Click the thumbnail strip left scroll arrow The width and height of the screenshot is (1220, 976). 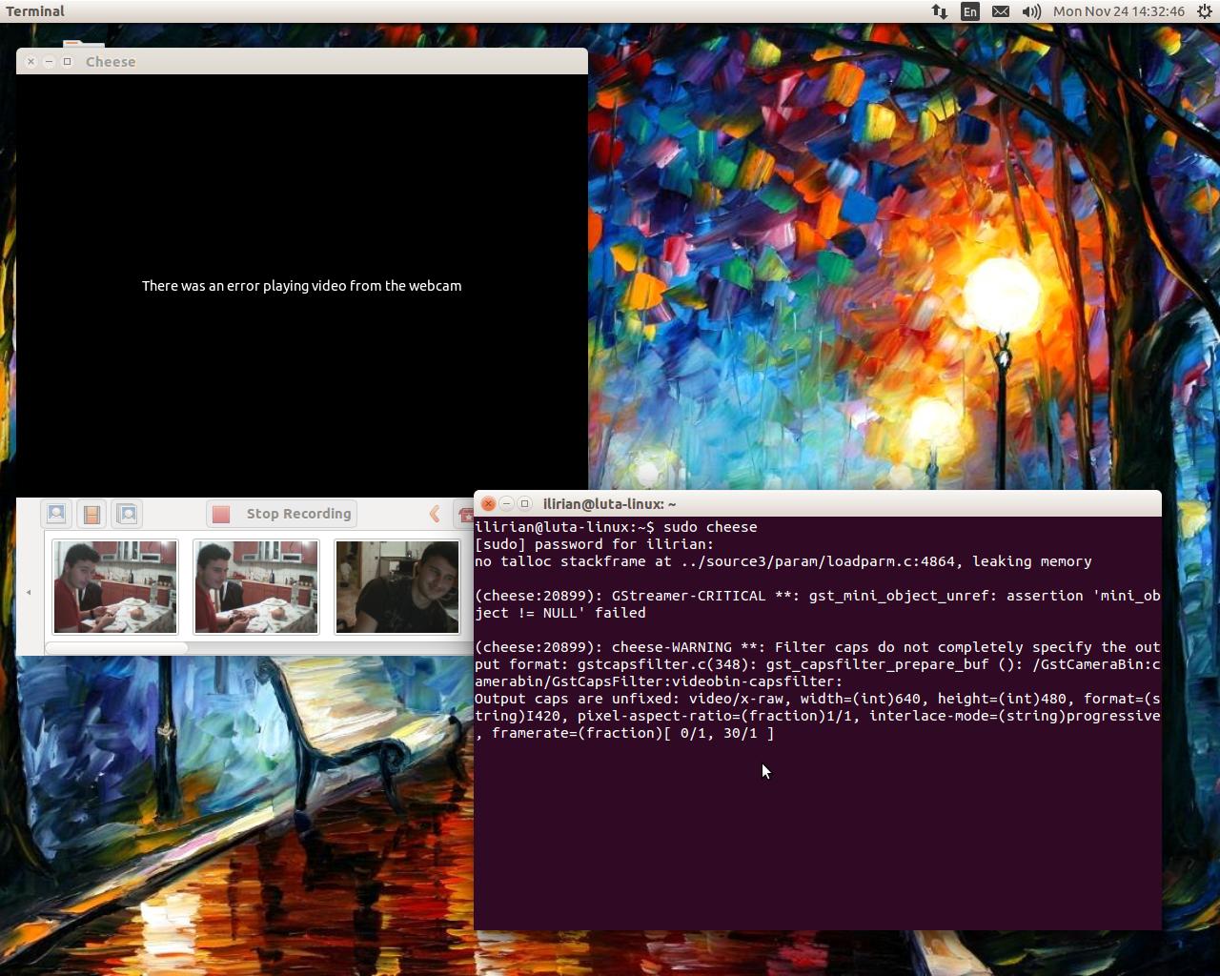pos(29,592)
